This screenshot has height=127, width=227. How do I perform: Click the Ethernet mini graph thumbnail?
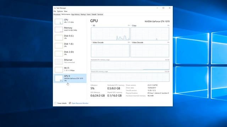point(59,62)
